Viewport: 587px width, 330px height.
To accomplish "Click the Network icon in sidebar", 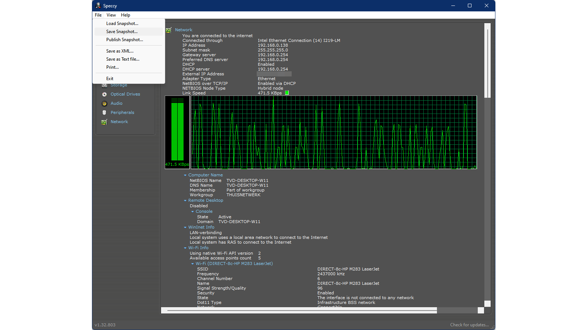I will click(104, 122).
